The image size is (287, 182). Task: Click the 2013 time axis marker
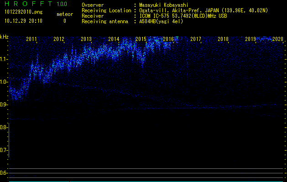tap(86, 39)
